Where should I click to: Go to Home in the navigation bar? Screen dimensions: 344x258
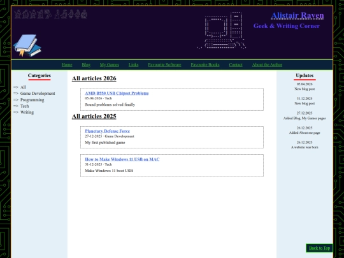pos(67,65)
